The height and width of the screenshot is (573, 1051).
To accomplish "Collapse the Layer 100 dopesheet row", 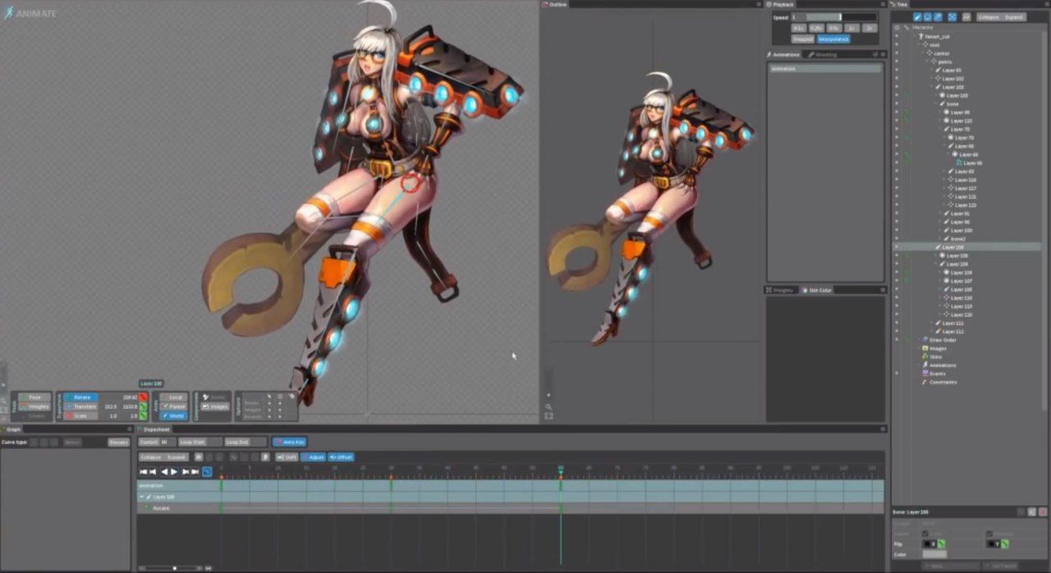I will pos(141,497).
